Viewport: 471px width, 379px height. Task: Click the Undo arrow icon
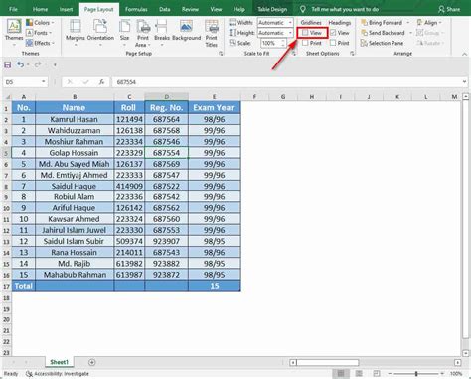20,64
